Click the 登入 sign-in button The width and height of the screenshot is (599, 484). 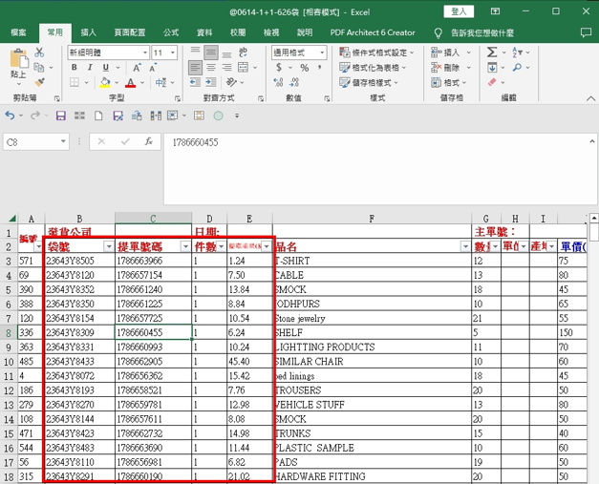[x=459, y=11]
